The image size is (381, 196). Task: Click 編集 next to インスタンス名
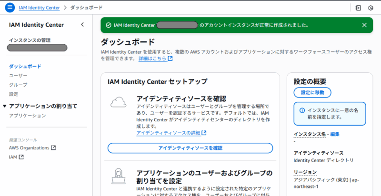[335, 134]
